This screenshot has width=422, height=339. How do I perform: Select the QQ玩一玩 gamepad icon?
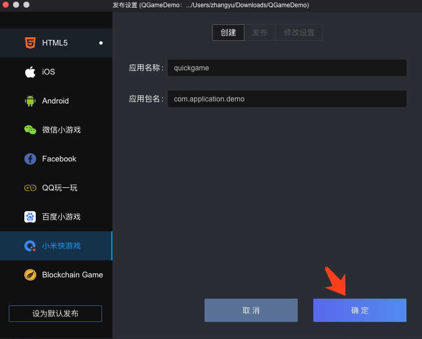point(31,188)
